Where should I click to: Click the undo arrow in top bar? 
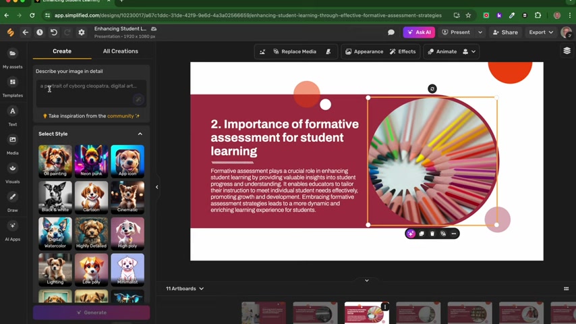(x=54, y=32)
